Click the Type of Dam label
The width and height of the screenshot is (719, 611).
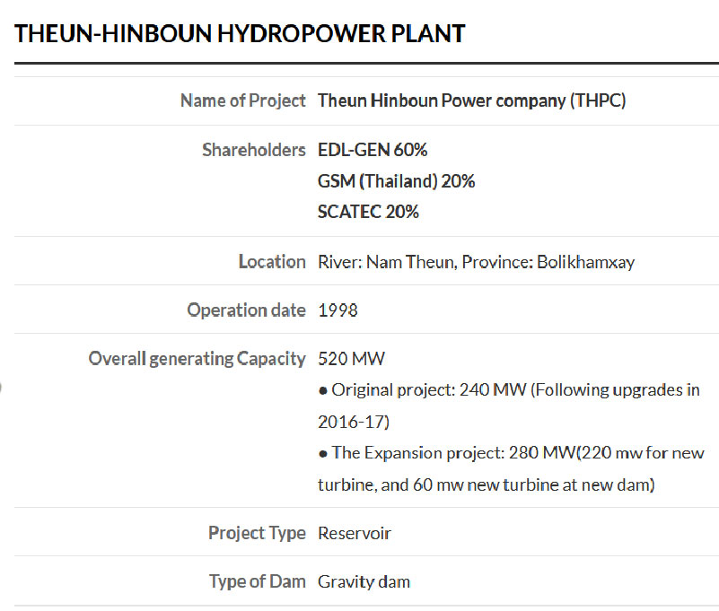click(257, 581)
